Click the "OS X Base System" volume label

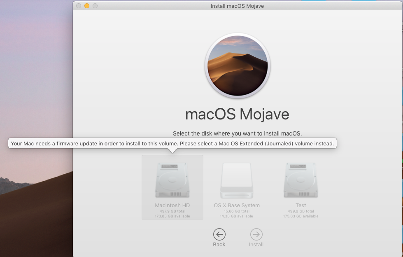pos(237,205)
